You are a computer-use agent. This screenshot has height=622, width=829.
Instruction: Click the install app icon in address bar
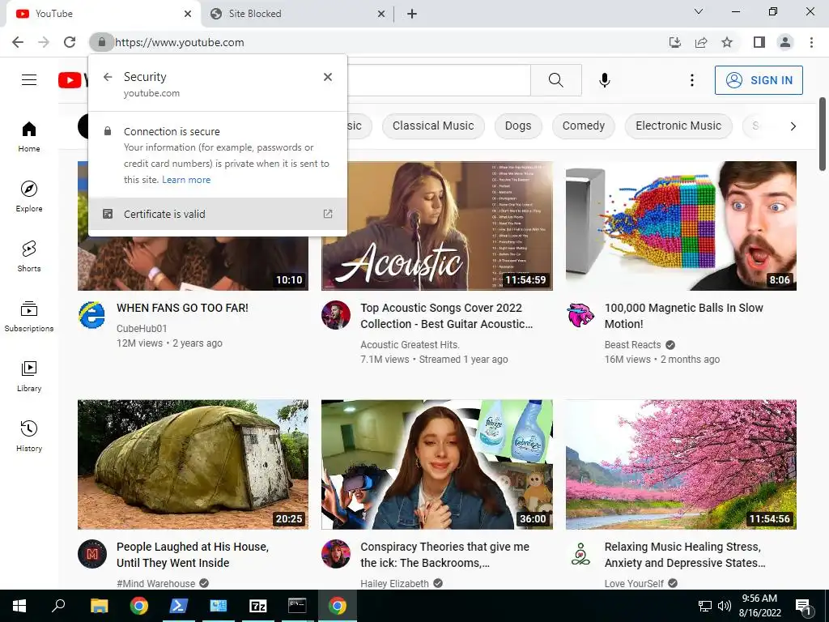point(675,42)
